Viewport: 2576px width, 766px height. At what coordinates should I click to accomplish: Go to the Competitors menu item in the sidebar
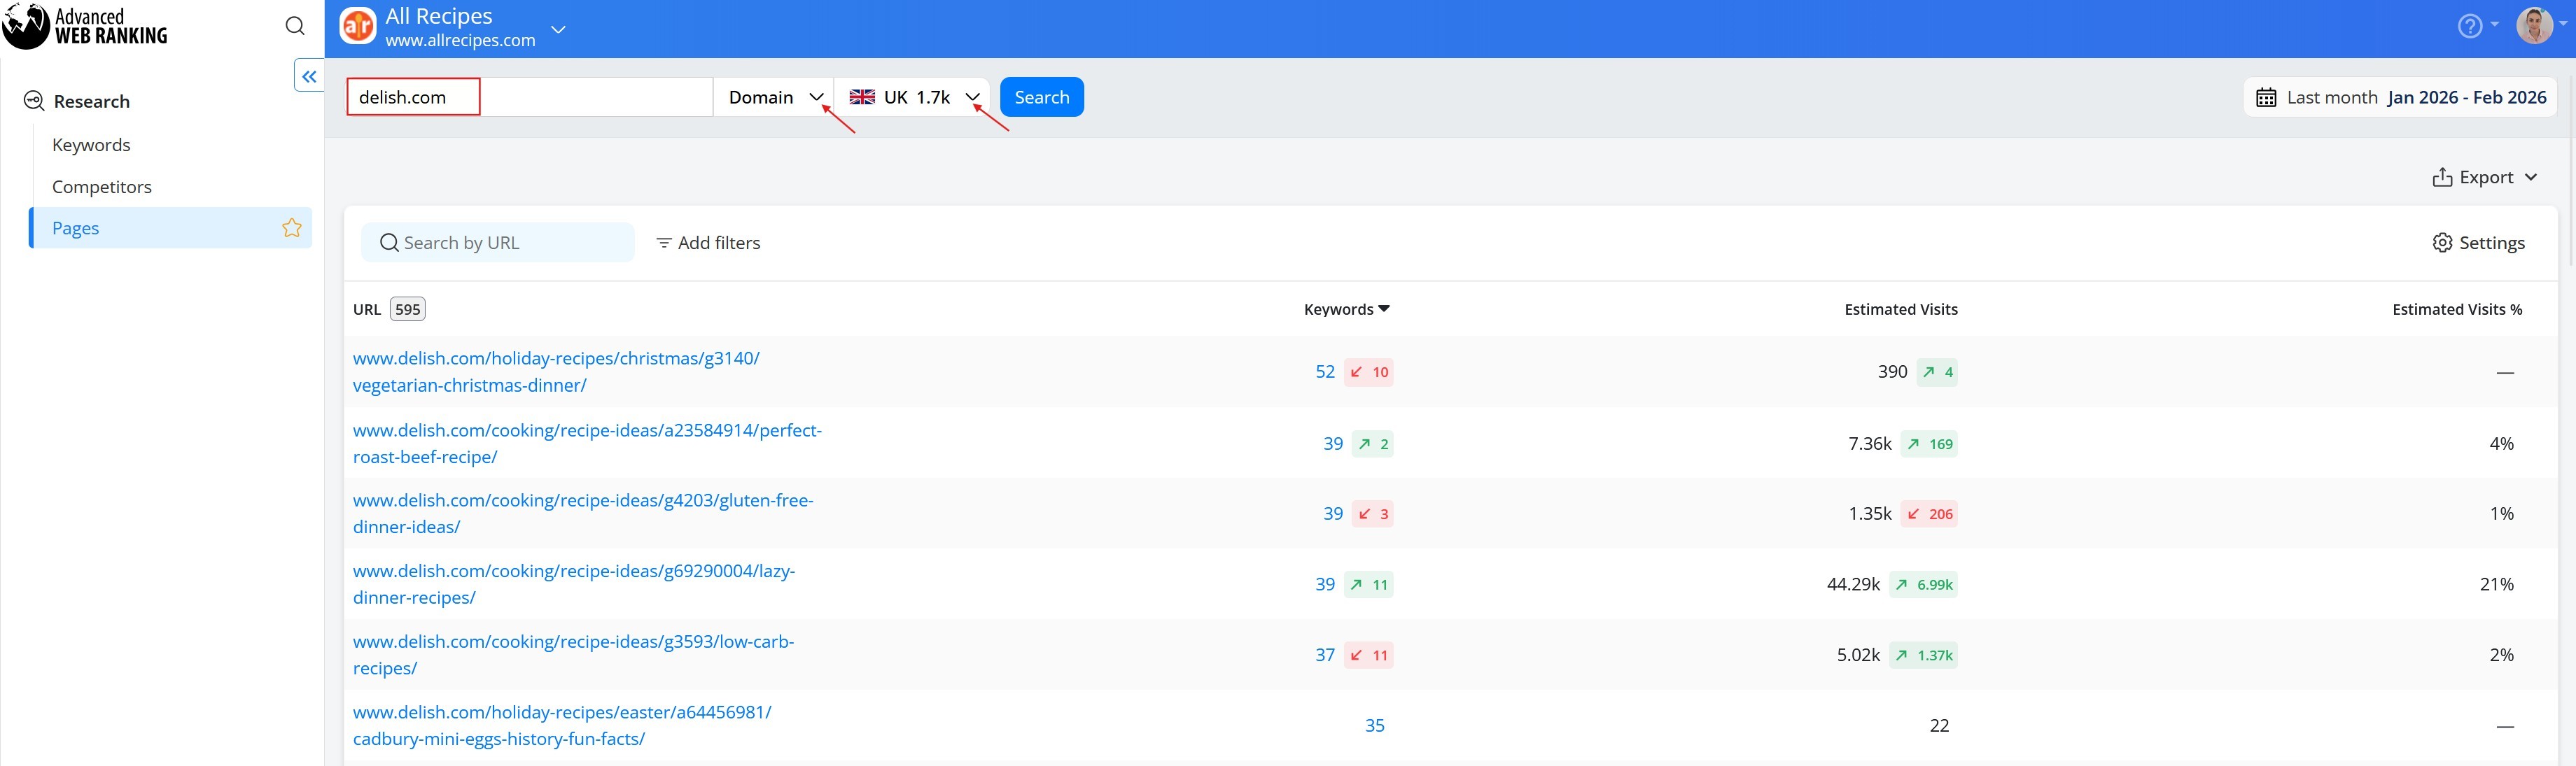pyautogui.click(x=102, y=187)
